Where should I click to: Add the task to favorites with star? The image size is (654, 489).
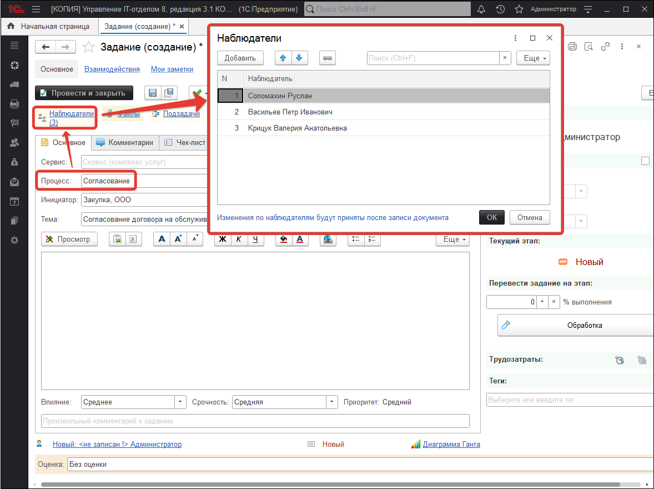88,47
